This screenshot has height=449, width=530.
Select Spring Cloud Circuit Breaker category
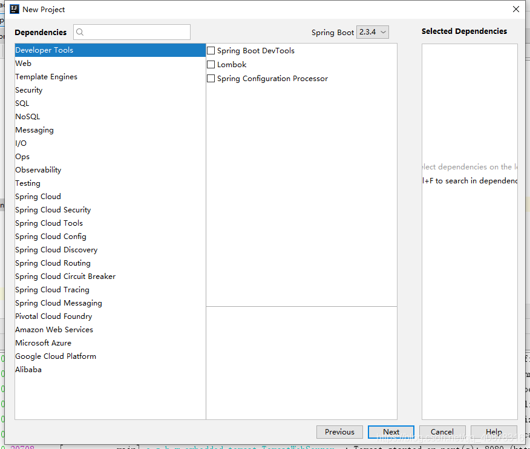pyautogui.click(x=110, y=276)
